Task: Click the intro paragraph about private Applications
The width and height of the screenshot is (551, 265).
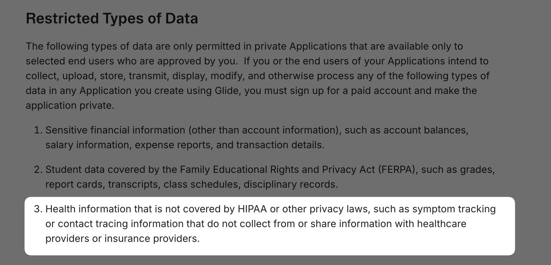Action: coord(258,76)
